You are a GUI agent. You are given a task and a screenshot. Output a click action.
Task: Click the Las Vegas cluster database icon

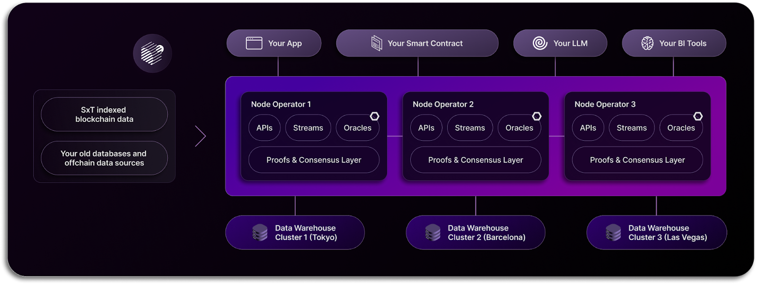(x=613, y=232)
